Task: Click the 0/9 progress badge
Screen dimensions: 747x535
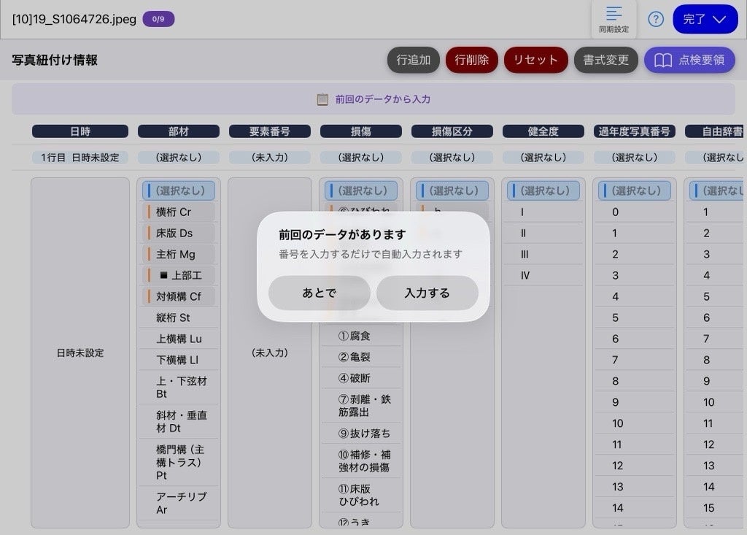Action: pyautogui.click(x=158, y=19)
